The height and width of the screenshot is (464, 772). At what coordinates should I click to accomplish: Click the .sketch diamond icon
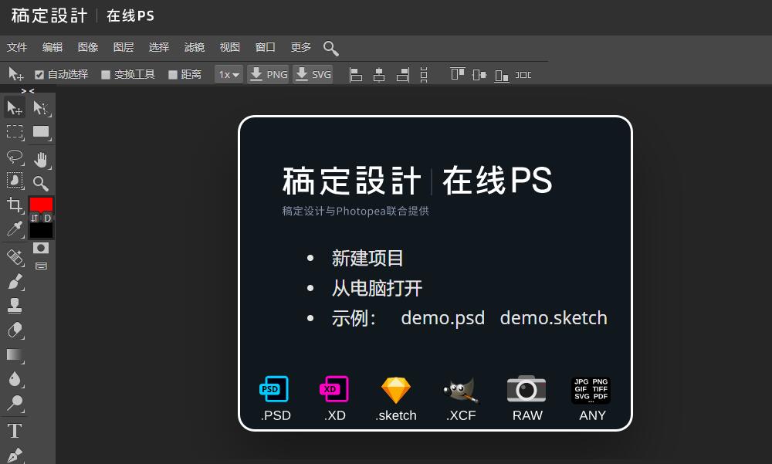396,390
